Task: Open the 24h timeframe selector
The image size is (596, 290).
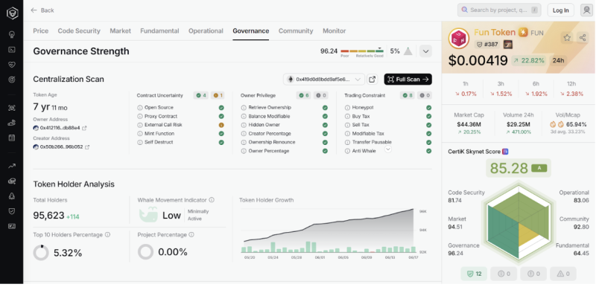Action: 558,60
